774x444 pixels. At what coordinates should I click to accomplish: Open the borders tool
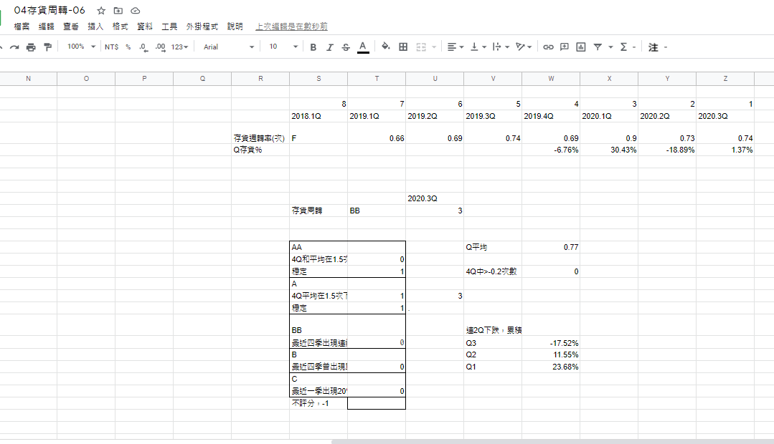pyautogui.click(x=403, y=47)
